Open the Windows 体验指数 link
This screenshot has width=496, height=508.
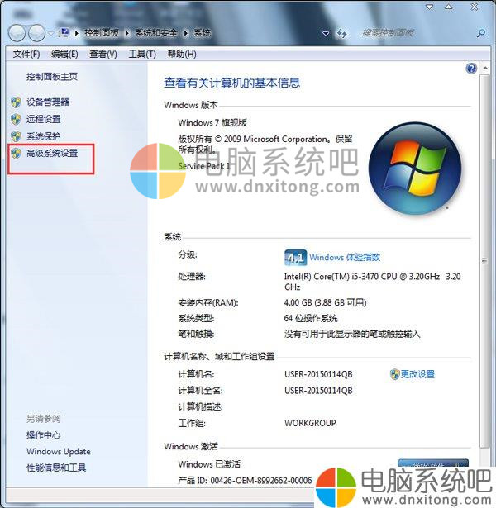[345, 258]
